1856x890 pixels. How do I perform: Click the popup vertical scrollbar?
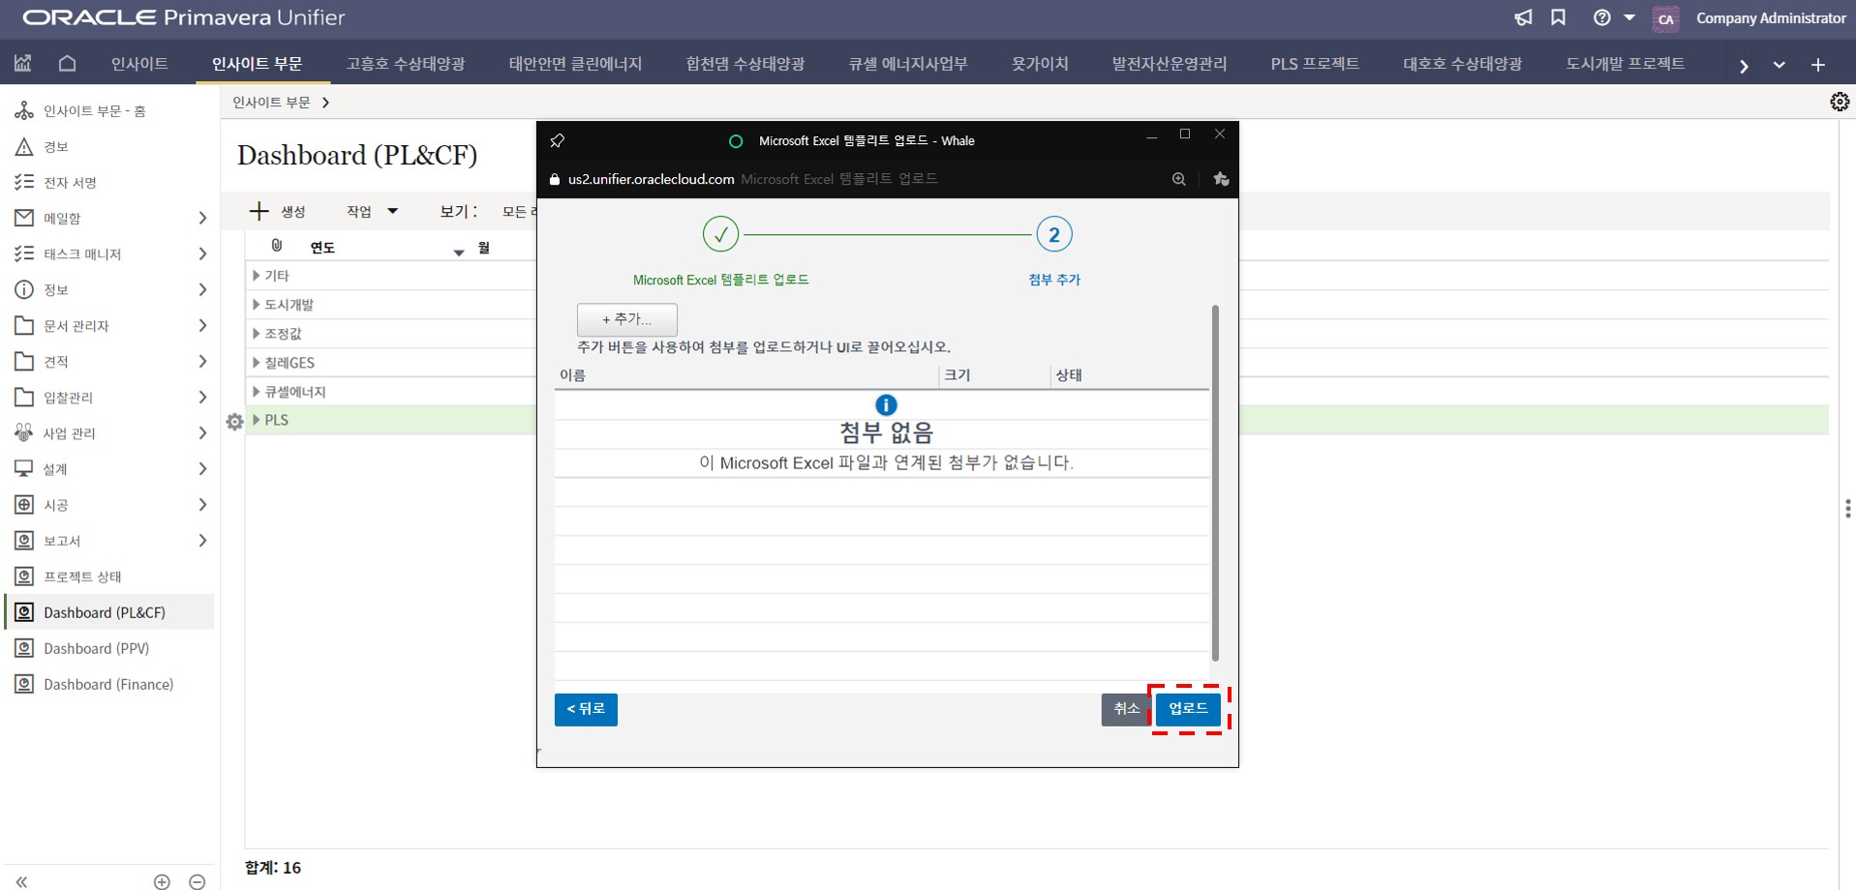pos(1214,484)
